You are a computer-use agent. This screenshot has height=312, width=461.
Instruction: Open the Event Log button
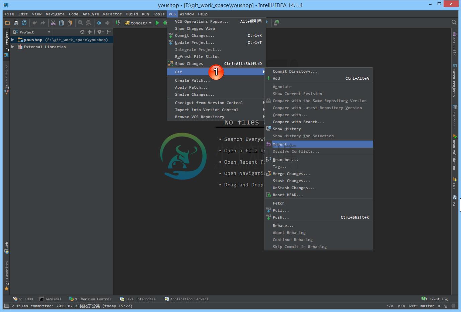(435, 299)
